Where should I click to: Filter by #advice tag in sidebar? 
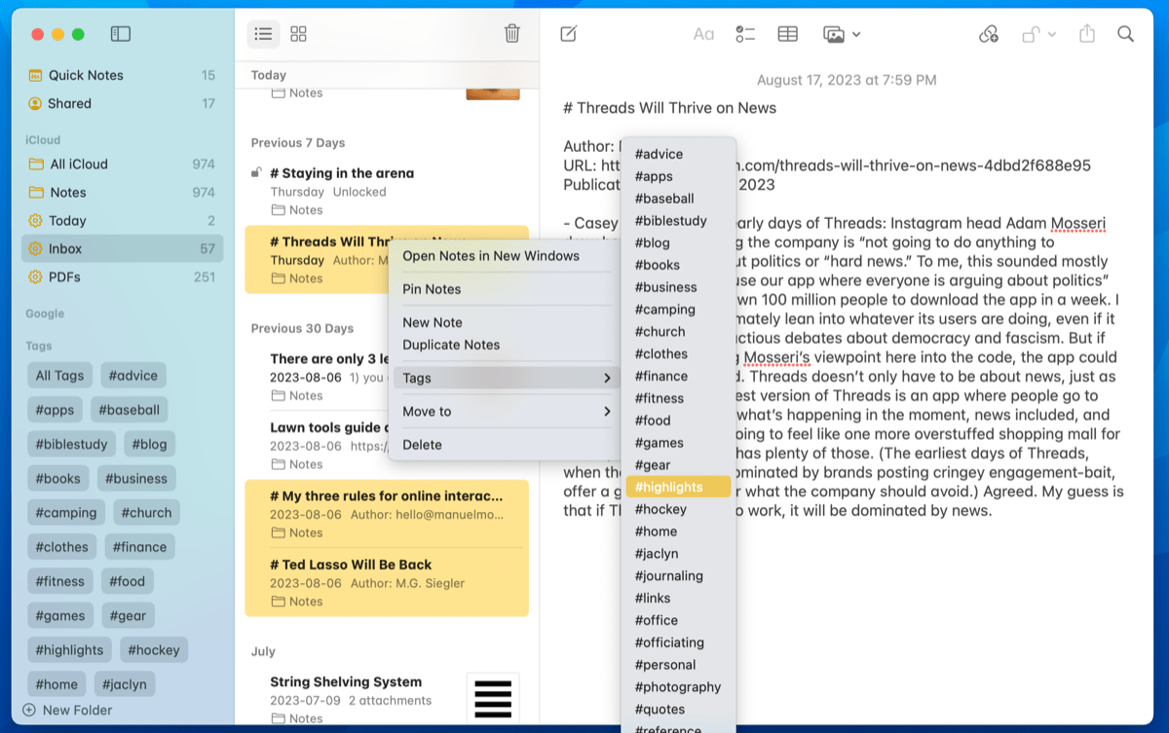(133, 376)
